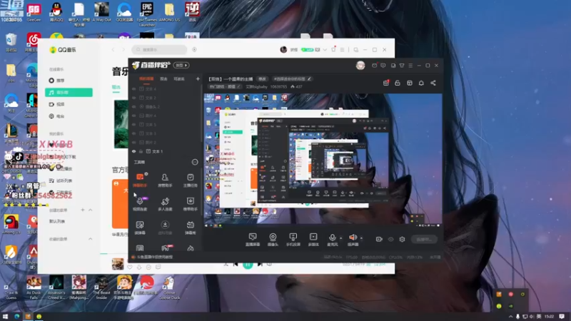
Task: Toggle preview eye icon in bottom bar
Action: pos(390,239)
